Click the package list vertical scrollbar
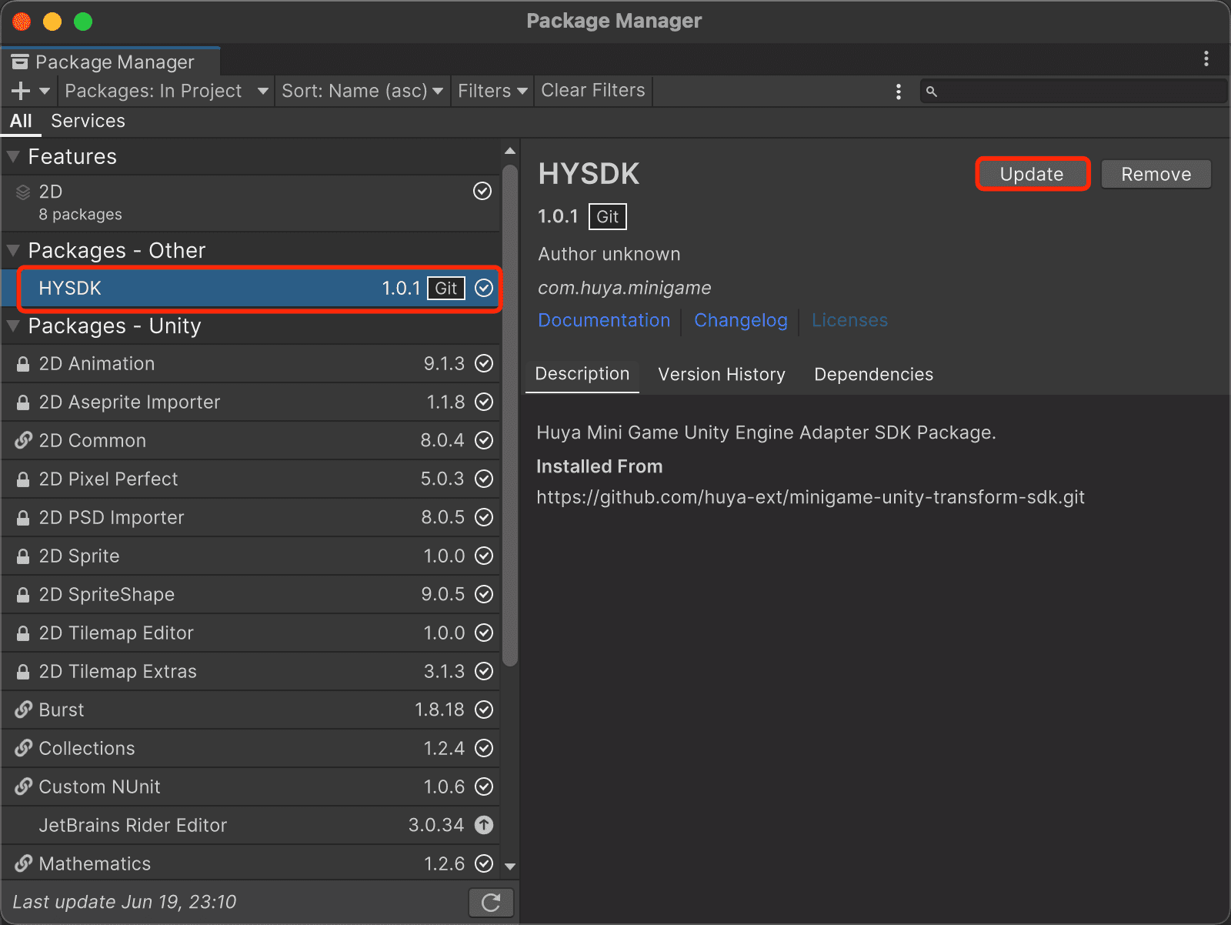This screenshot has height=925, width=1231. [x=509, y=416]
